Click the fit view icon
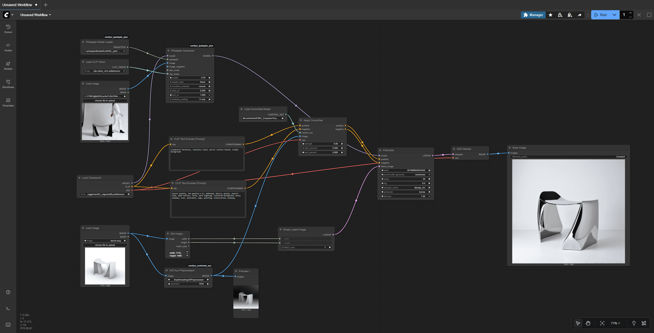The width and height of the screenshot is (654, 333). [x=602, y=323]
